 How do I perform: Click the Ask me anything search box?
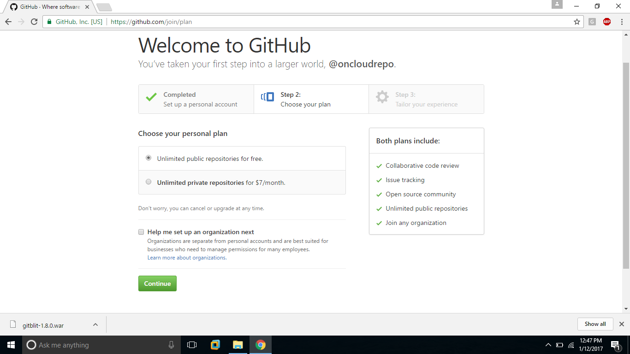101,345
